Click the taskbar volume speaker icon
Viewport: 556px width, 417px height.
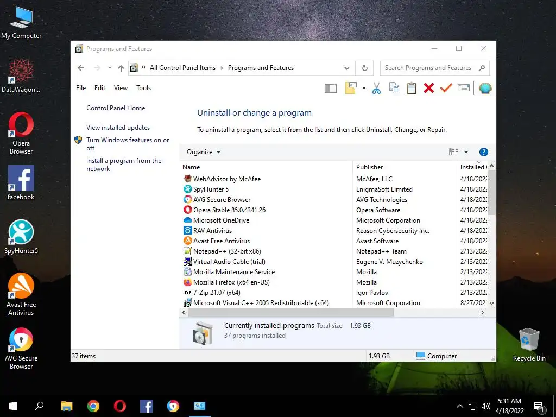[486, 406]
